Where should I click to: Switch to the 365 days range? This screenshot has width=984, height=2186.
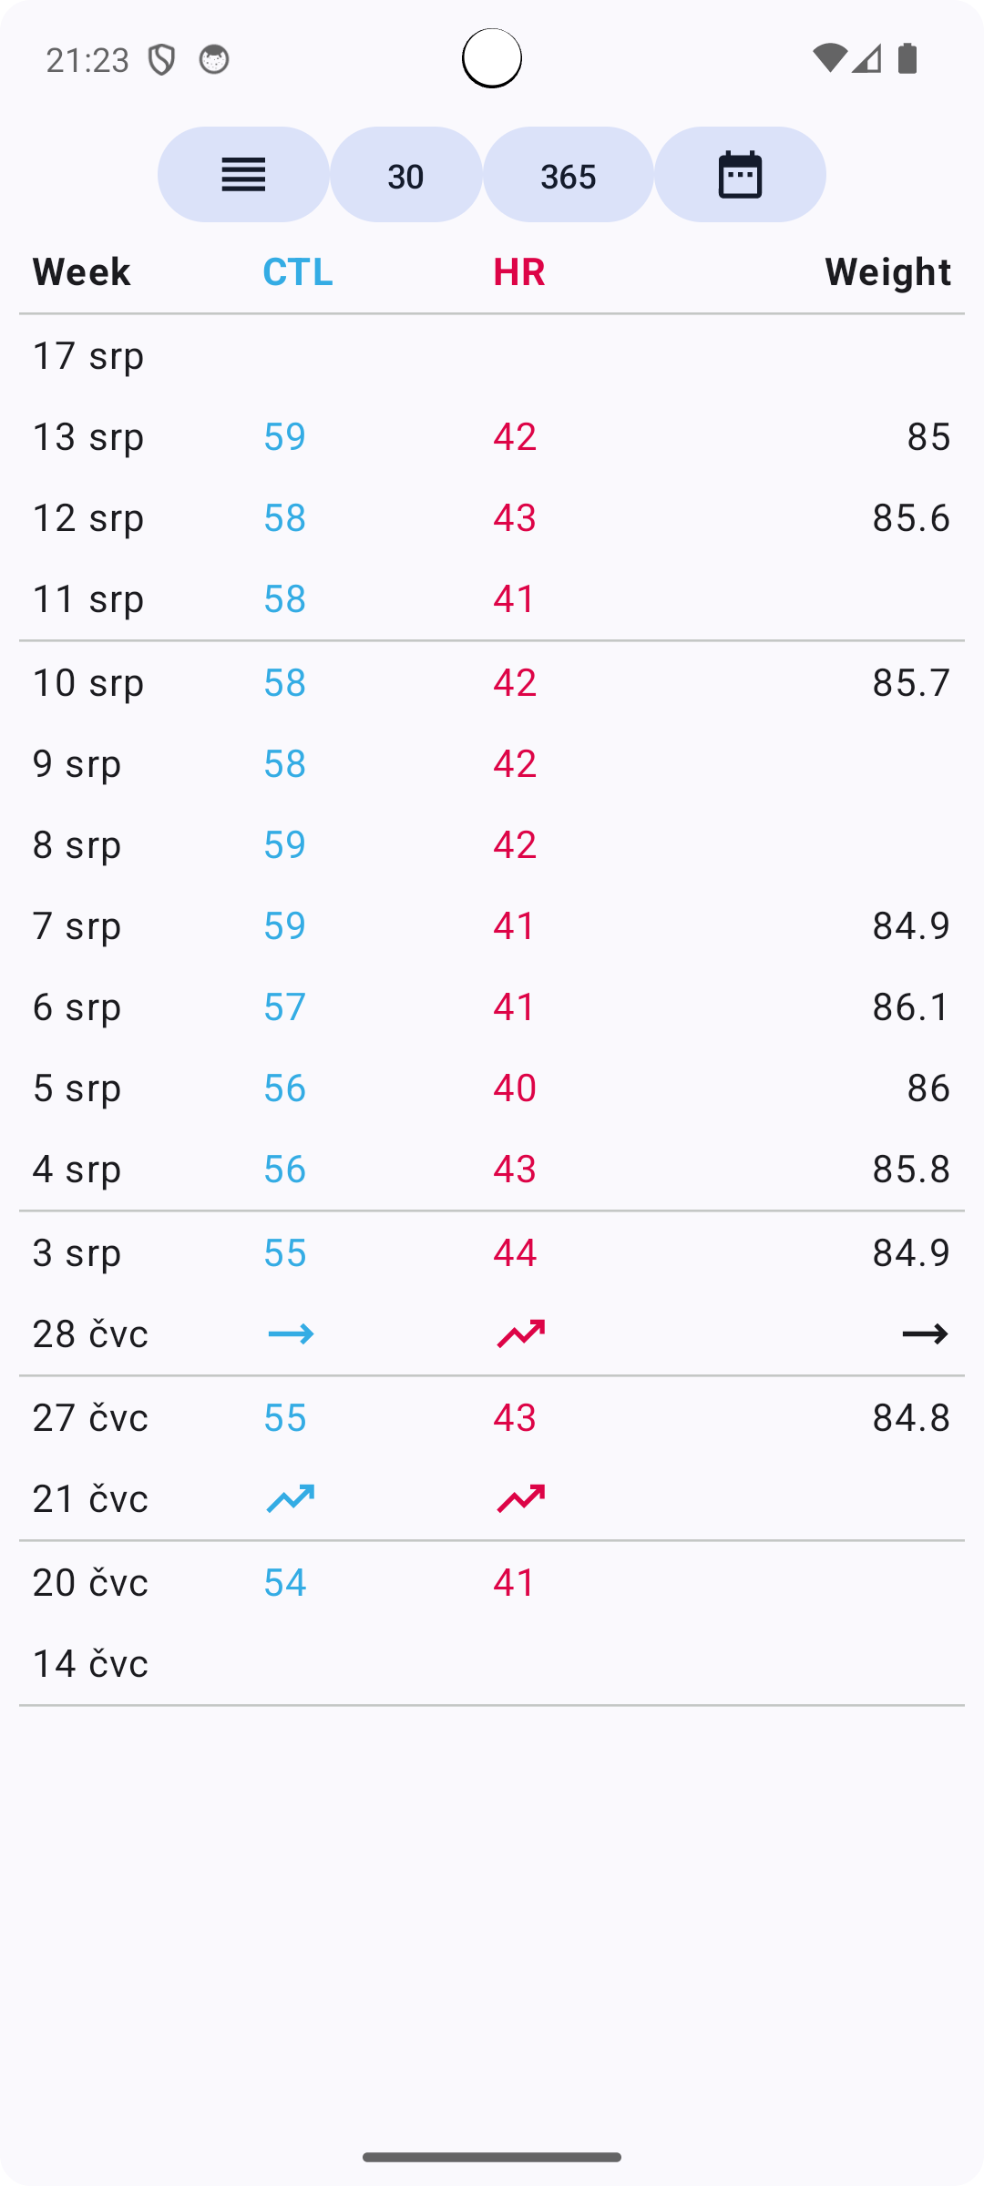[x=568, y=175]
